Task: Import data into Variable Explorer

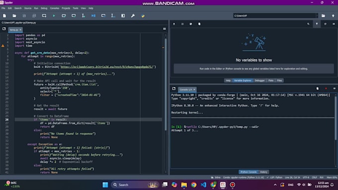Action: point(174,24)
